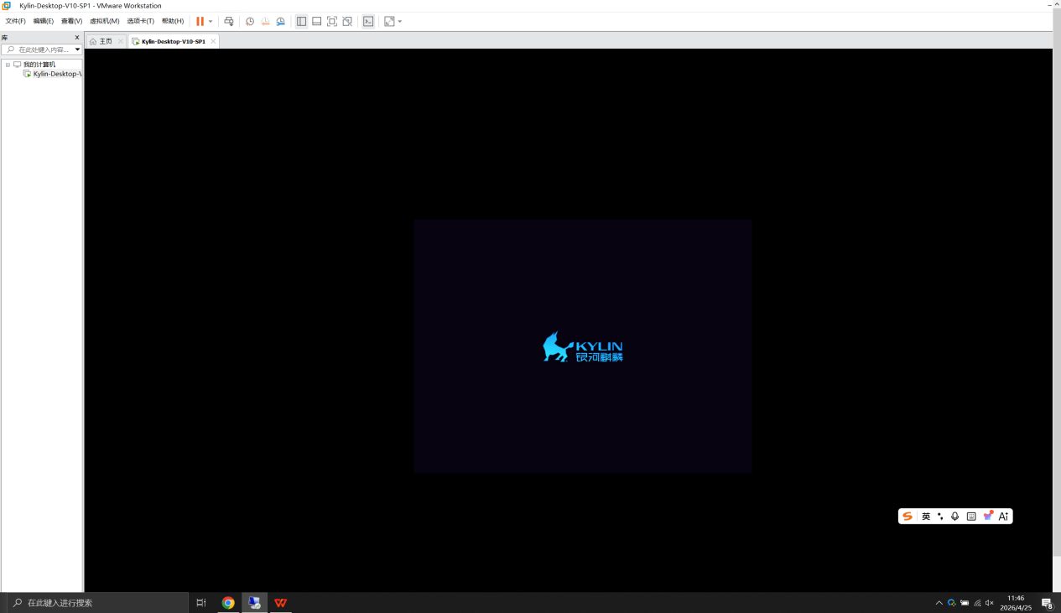Screen dimensions: 1061x613
Task: Open power options dropdown beside pause icon
Action: click(211, 21)
